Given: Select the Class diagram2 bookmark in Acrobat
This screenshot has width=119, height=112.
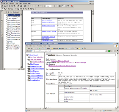Looking at the screenshot, I should 12,19.
